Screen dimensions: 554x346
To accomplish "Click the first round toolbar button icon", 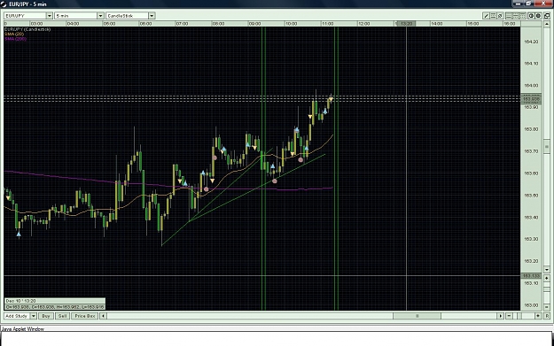I will 531,16.
